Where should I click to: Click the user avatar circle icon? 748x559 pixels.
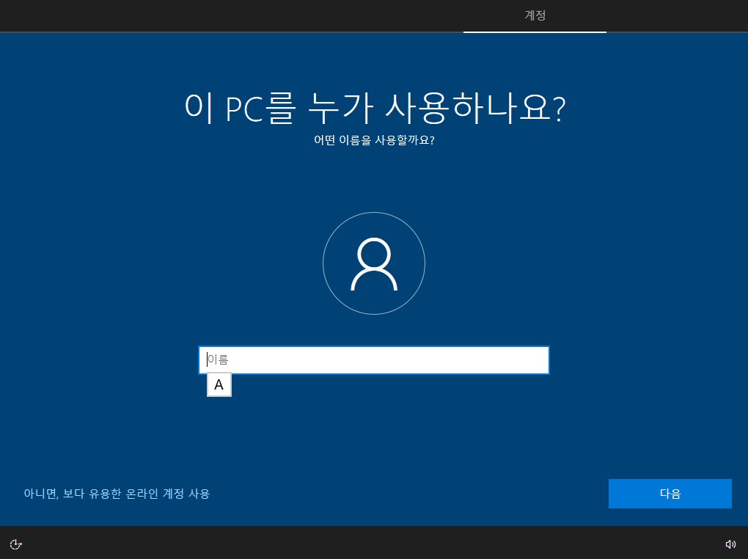coord(374,263)
